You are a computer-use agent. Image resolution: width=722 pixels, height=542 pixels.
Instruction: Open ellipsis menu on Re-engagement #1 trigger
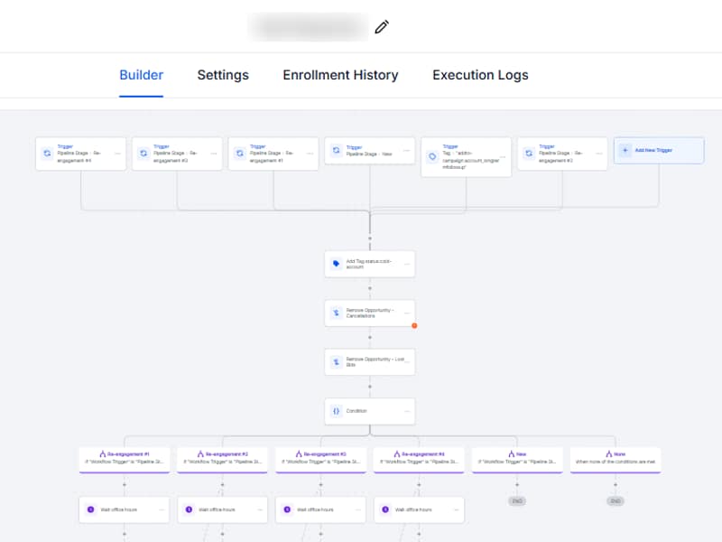pyautogui.click(x=310, y=154)
